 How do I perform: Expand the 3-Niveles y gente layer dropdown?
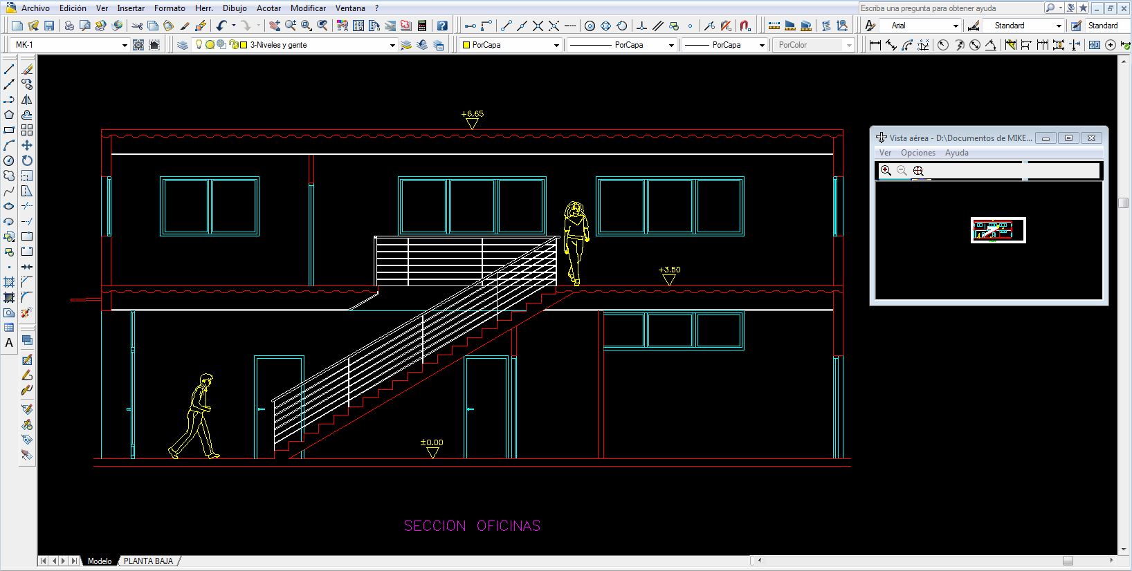click(392, 45)
